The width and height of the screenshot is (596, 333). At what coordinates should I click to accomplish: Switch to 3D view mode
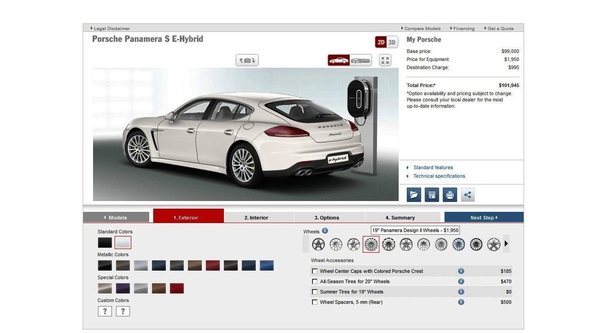tap(392, 42)
